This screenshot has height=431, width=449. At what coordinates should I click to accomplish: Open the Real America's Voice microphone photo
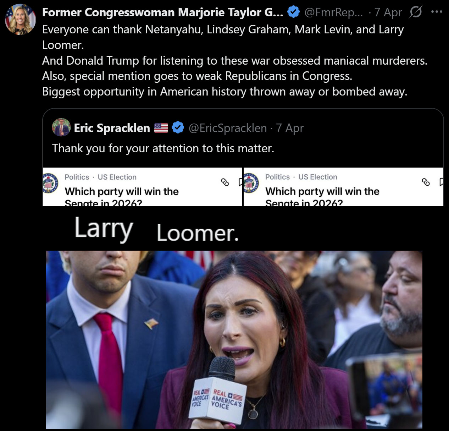click(234, 339)
